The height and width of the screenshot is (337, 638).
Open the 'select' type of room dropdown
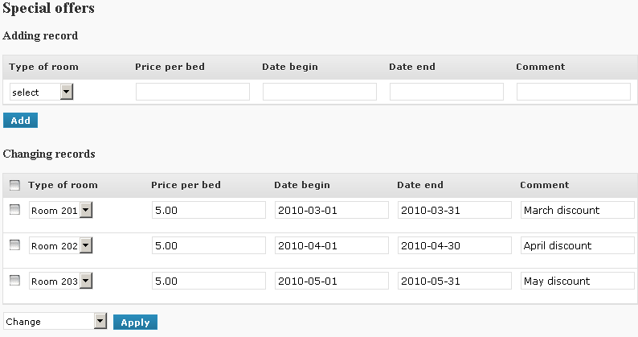42,92
